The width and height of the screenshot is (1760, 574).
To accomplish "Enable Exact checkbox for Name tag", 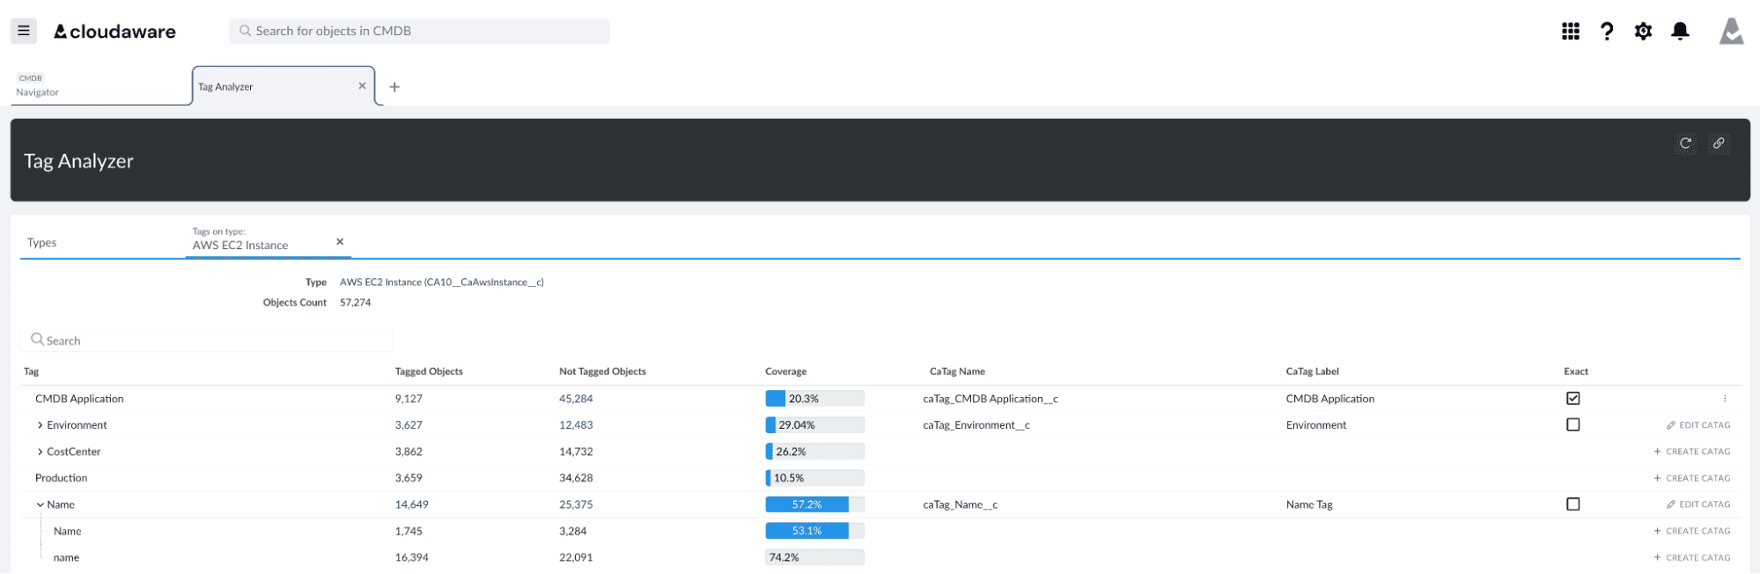I will tap(1572, 504).
